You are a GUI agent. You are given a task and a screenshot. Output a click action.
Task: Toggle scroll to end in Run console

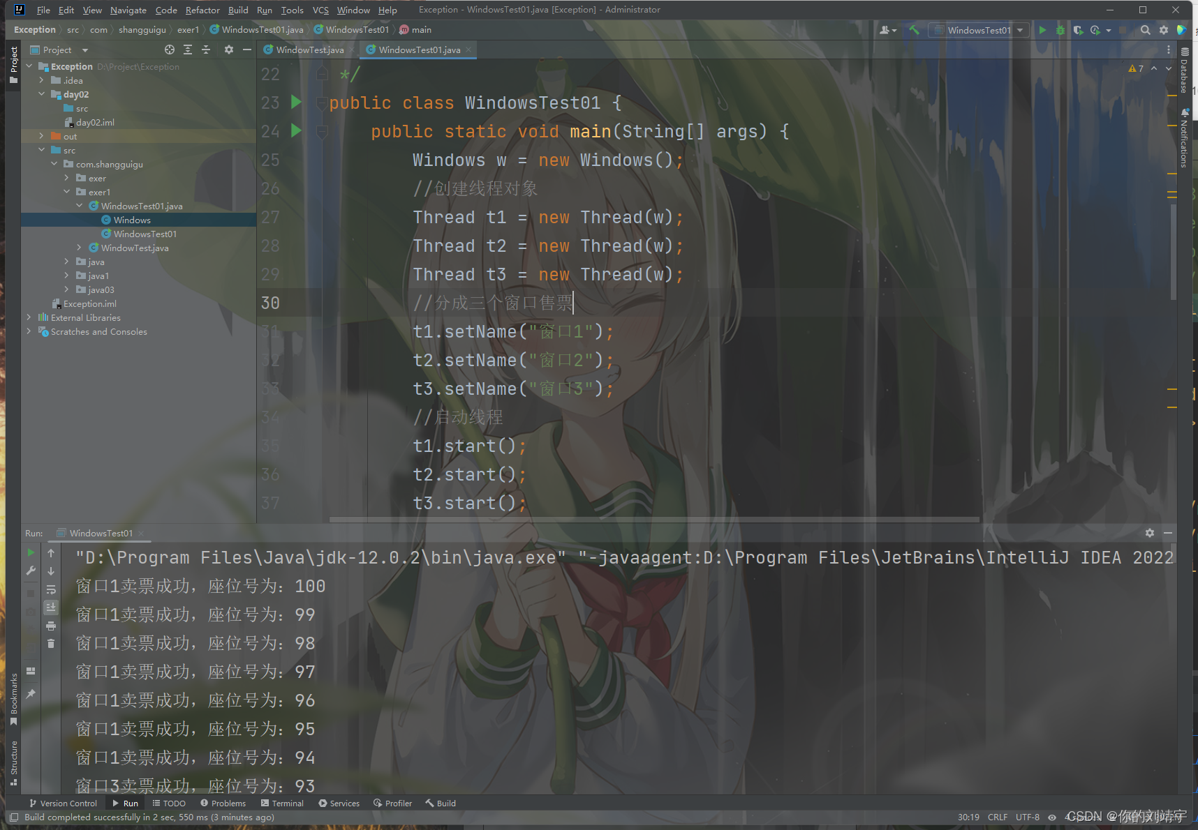[x=51, y=608]
